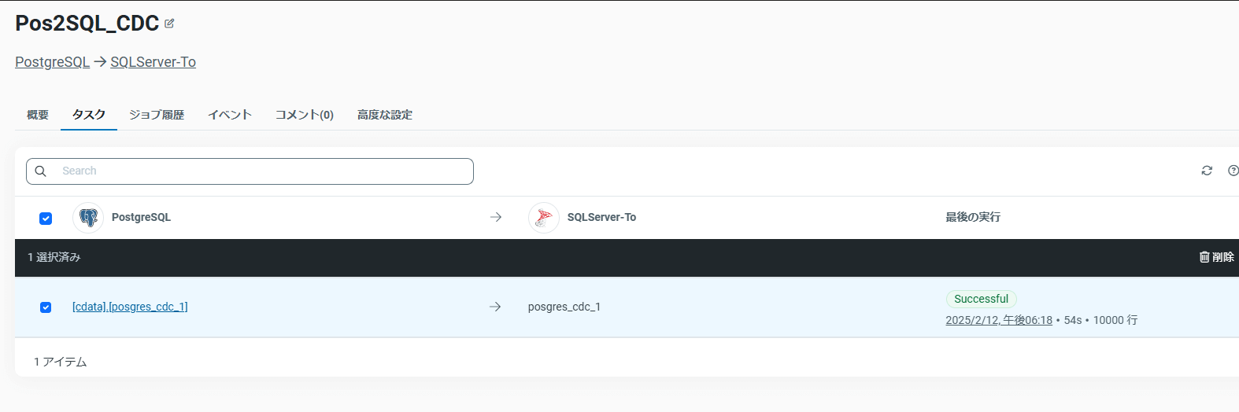Open the イベント tab
Screen dimensions: 1239x412
pos(230,115)
